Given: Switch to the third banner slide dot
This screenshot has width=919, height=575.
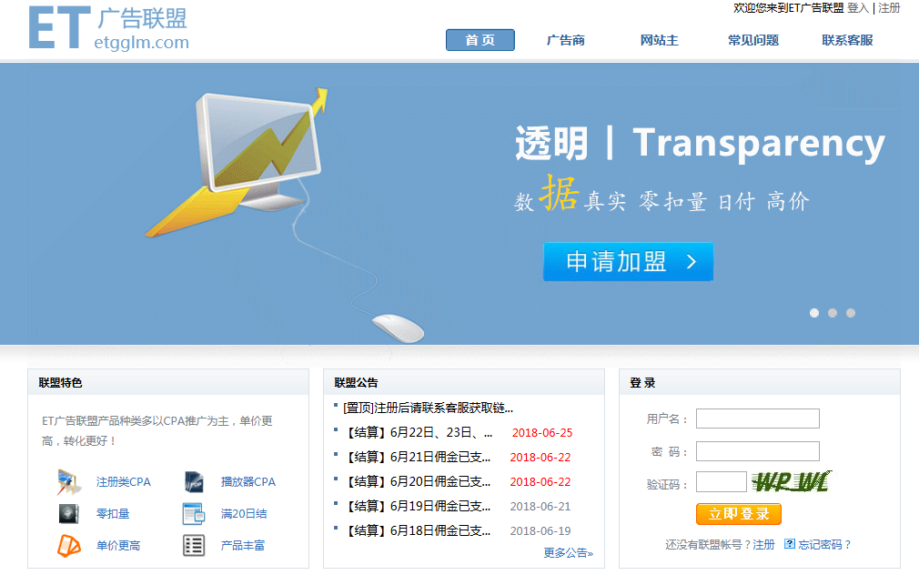Looking at the screenshot, I should [x=851, y=313].
